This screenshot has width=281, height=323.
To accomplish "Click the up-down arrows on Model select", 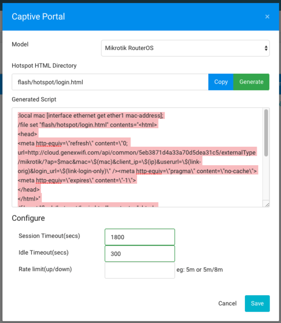I will [x=266, y=48].
